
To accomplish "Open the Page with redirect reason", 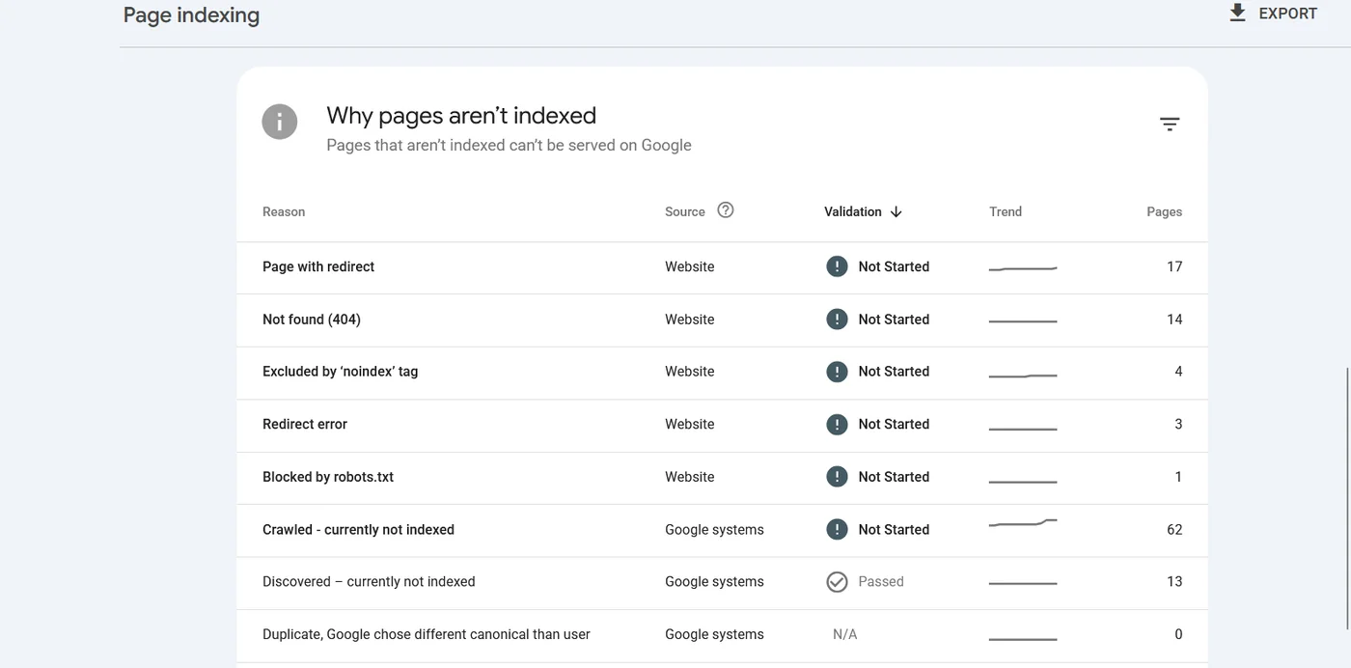I will [x=318, y=266].
